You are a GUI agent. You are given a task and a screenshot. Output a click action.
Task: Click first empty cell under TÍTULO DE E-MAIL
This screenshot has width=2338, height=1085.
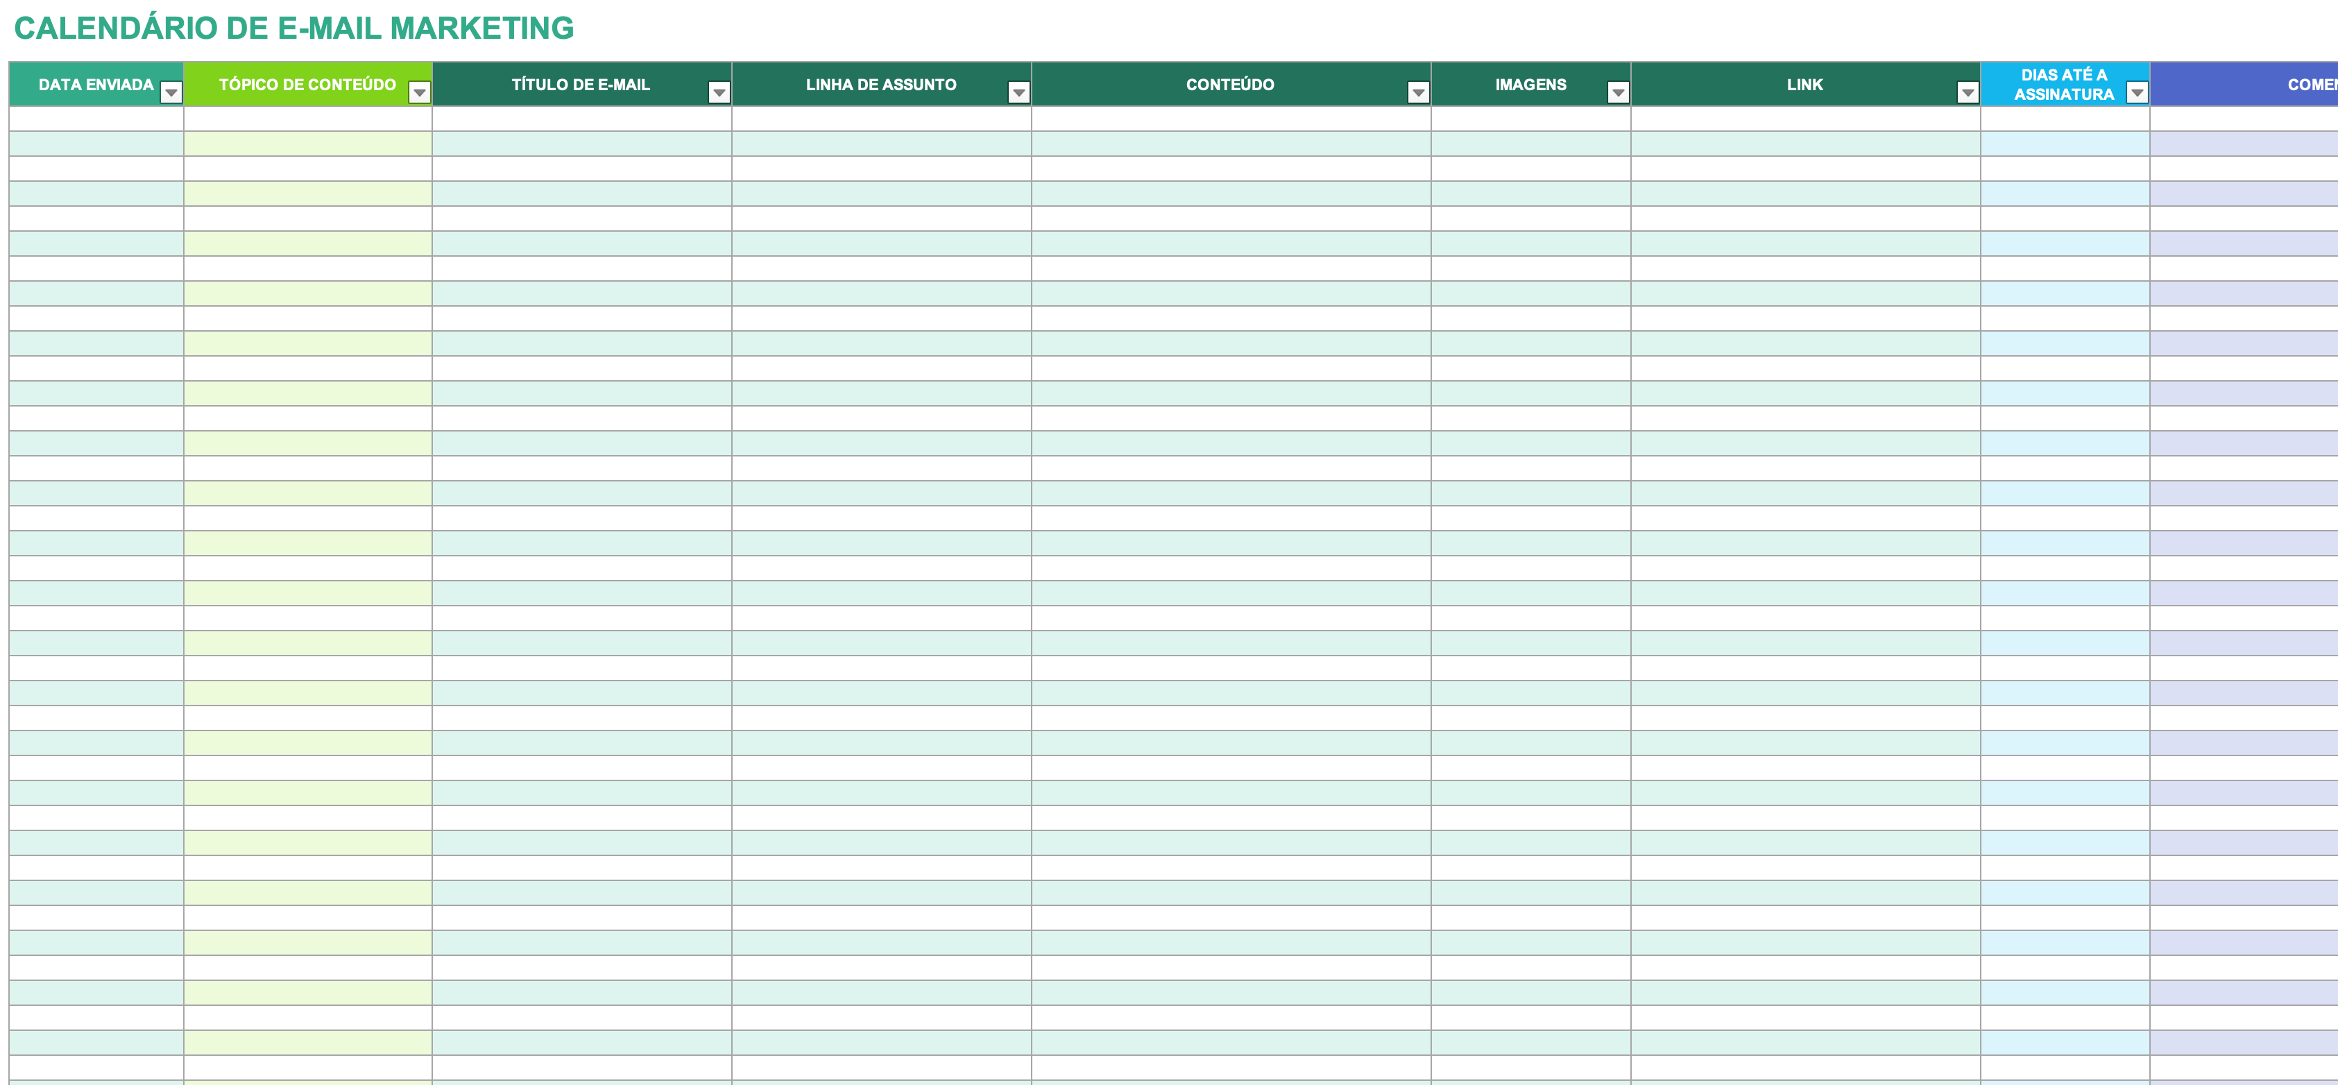pyautogui.click(x=582, y=119)
